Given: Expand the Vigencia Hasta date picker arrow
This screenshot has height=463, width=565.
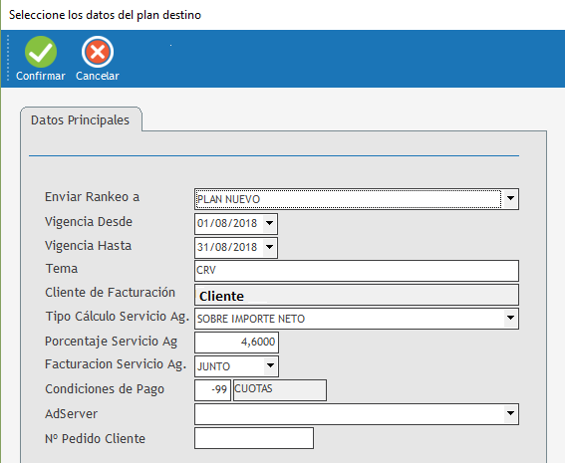Looking at the screenshot, I should pos(269,247).
